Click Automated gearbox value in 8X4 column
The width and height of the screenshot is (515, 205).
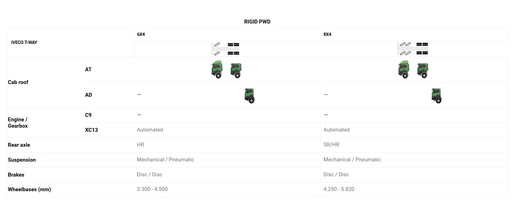[337, 130]
